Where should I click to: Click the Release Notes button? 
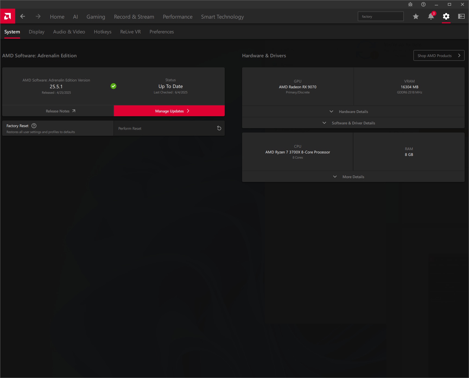58,111
